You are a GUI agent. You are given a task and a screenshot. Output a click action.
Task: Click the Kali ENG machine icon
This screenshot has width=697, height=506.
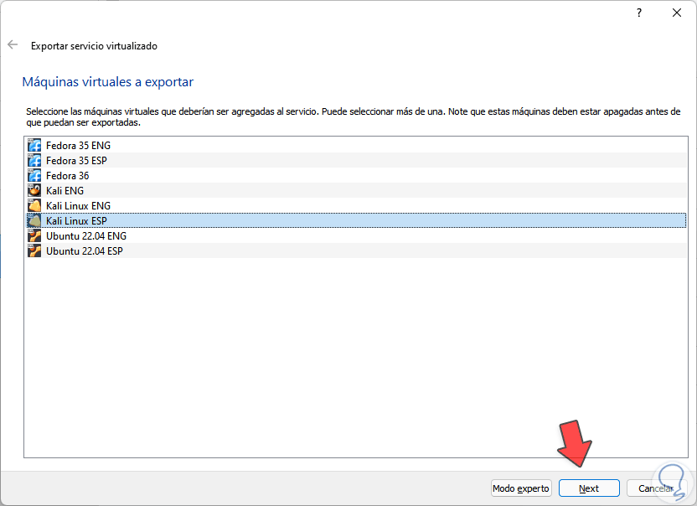coord(34,191)
